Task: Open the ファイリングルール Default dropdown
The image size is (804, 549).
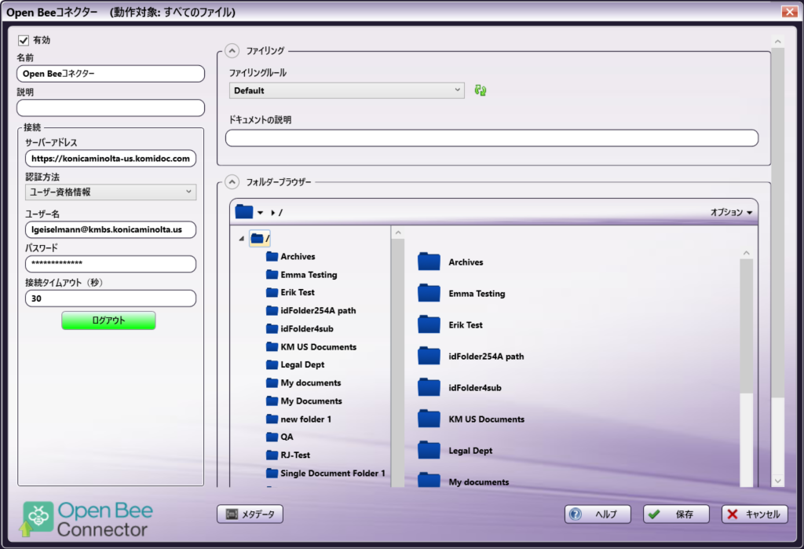Action: [347, 91]
